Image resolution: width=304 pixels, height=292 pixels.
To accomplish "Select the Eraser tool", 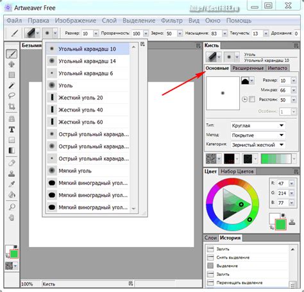I will [12, 163].
